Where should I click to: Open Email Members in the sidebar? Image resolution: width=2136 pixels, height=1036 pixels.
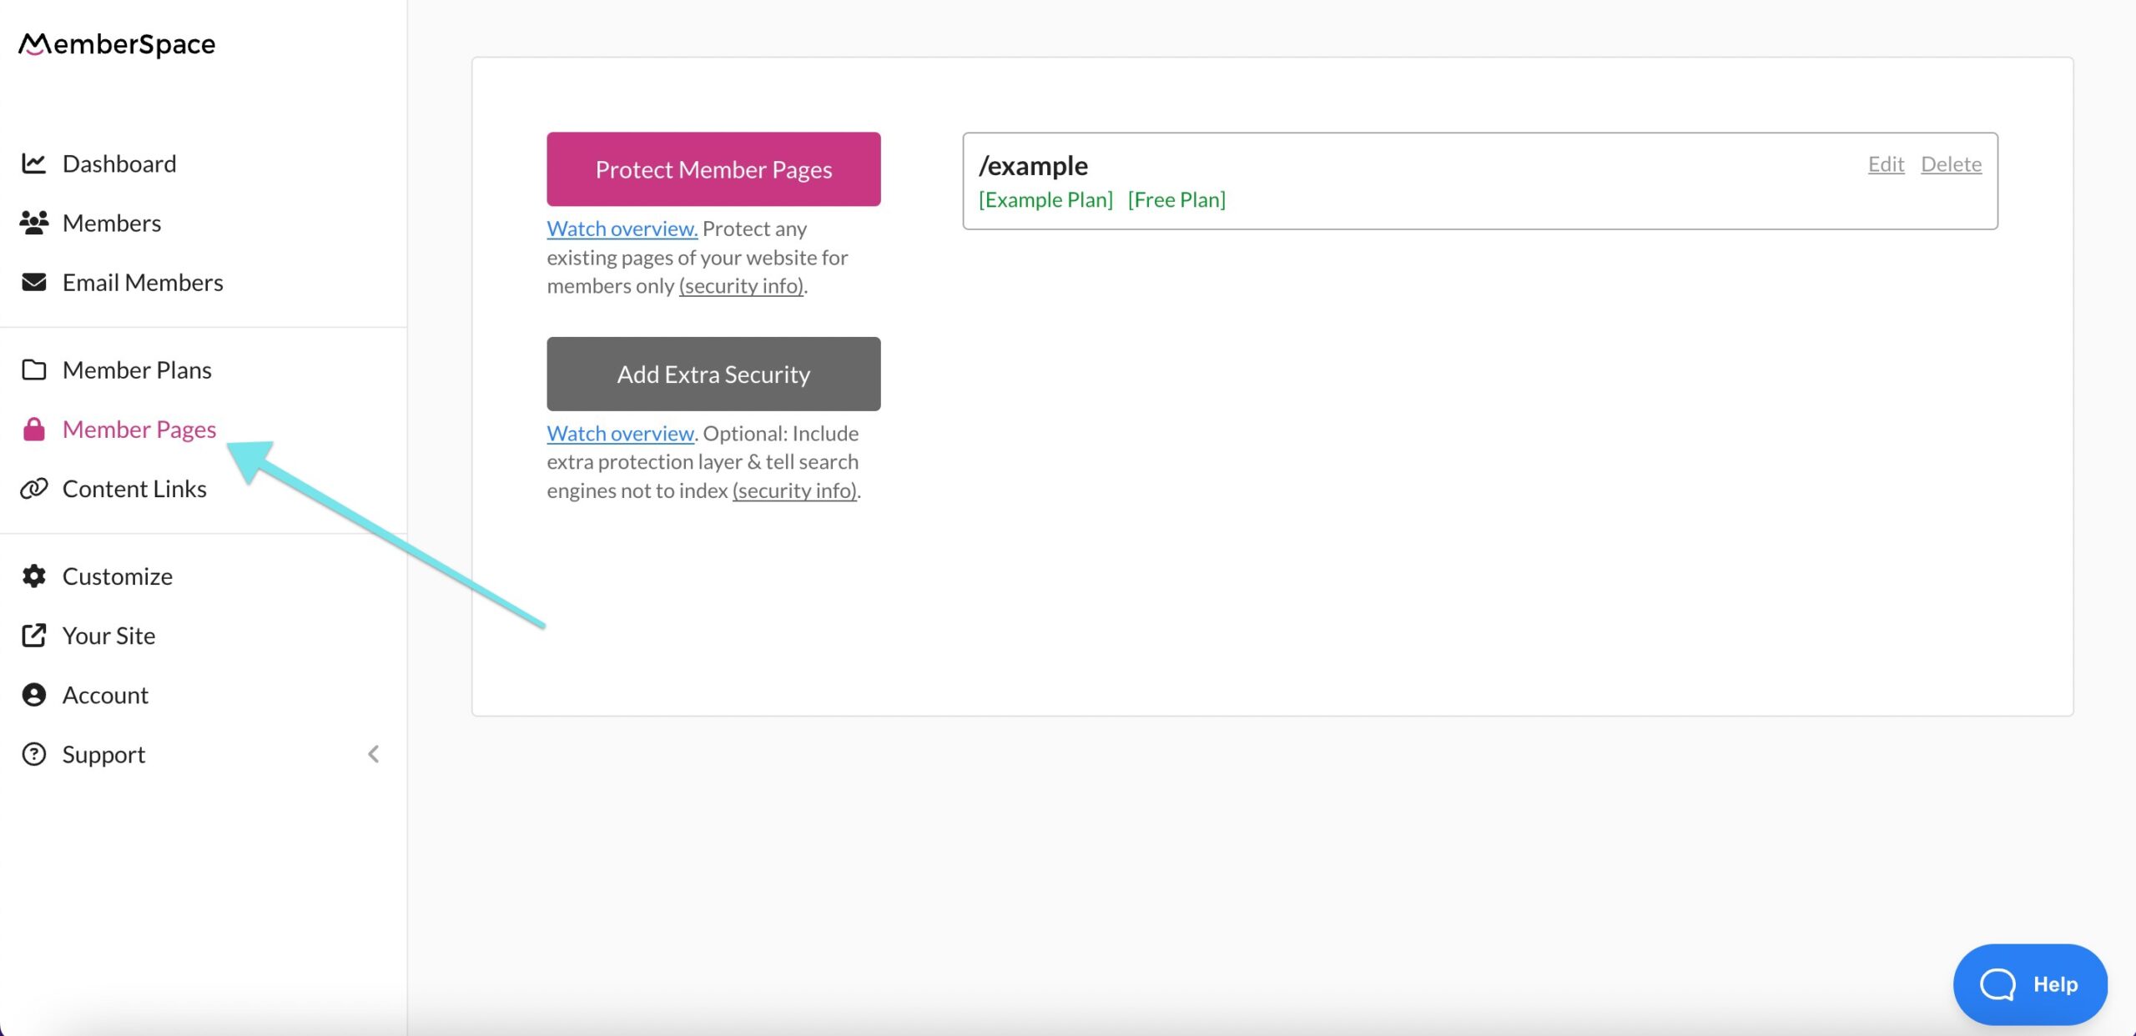point(143,282)
